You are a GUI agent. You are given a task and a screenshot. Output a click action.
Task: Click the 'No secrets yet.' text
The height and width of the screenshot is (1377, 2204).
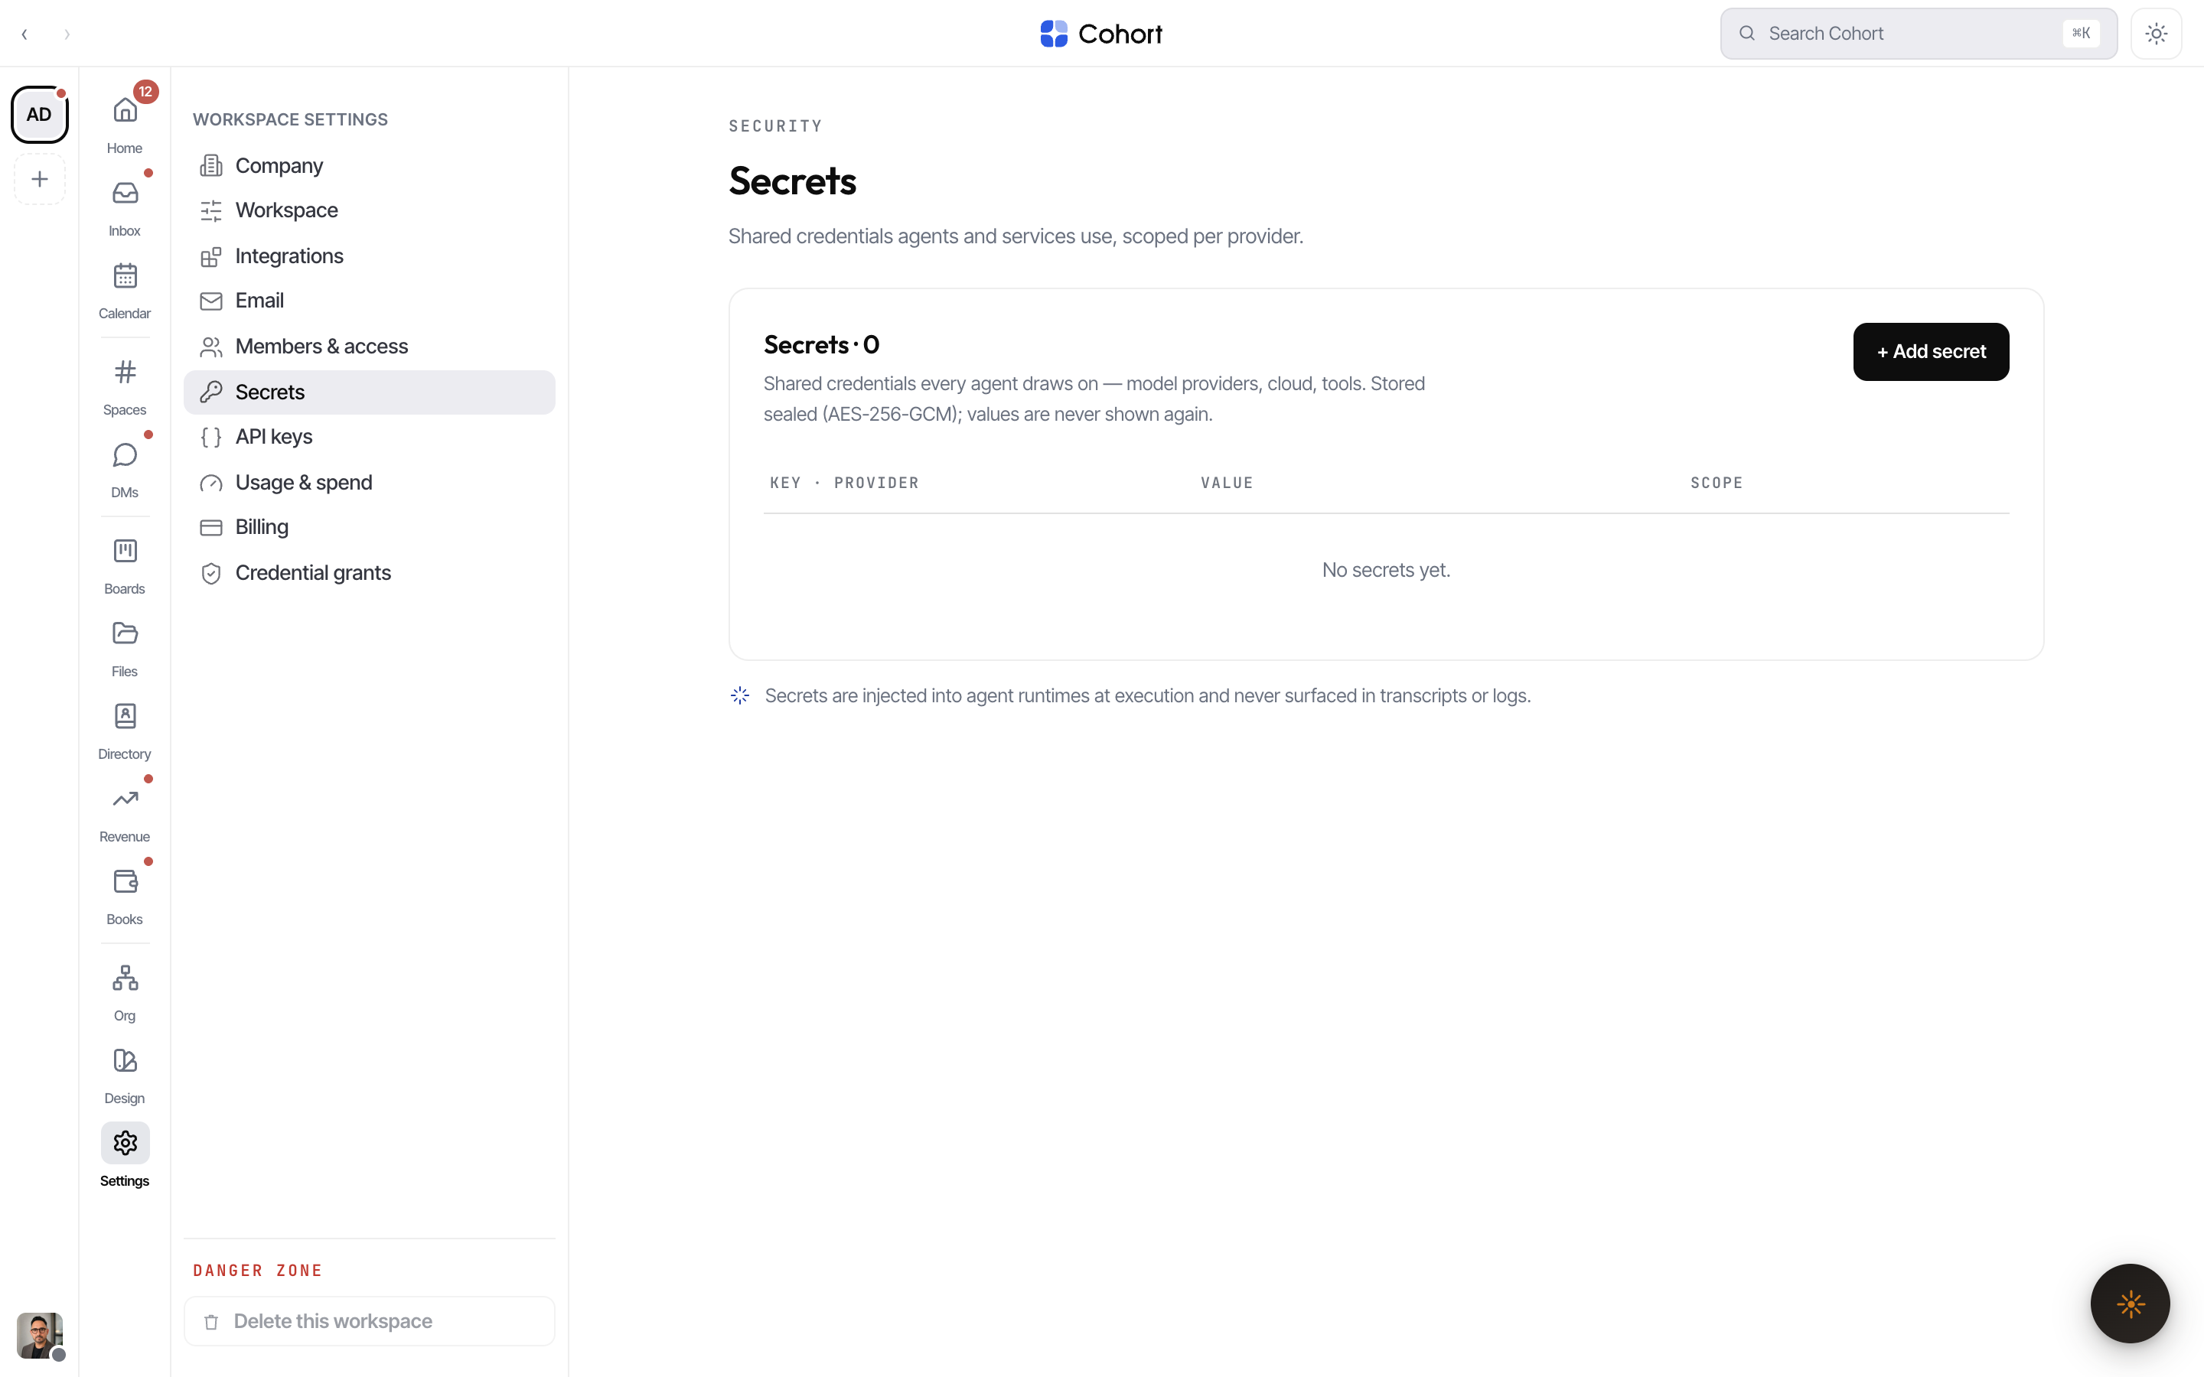(1386, 570)
